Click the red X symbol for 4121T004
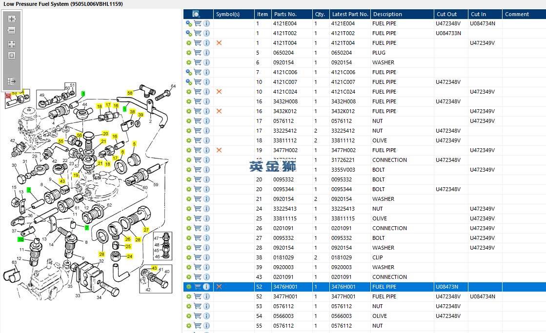 (219, 43)
